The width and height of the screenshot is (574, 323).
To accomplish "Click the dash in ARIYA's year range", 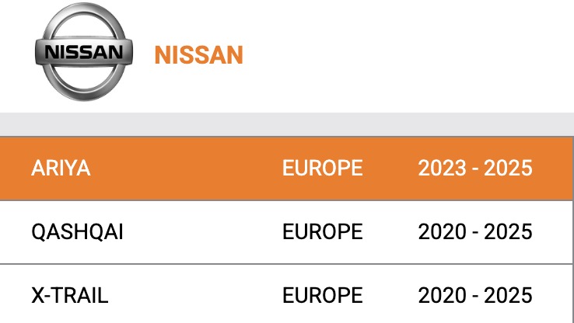I will click(x=474, y=169).
